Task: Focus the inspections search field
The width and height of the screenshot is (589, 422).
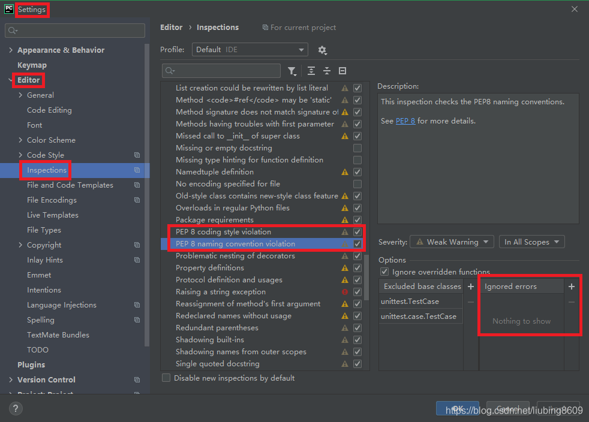Action: coord(221,71)
